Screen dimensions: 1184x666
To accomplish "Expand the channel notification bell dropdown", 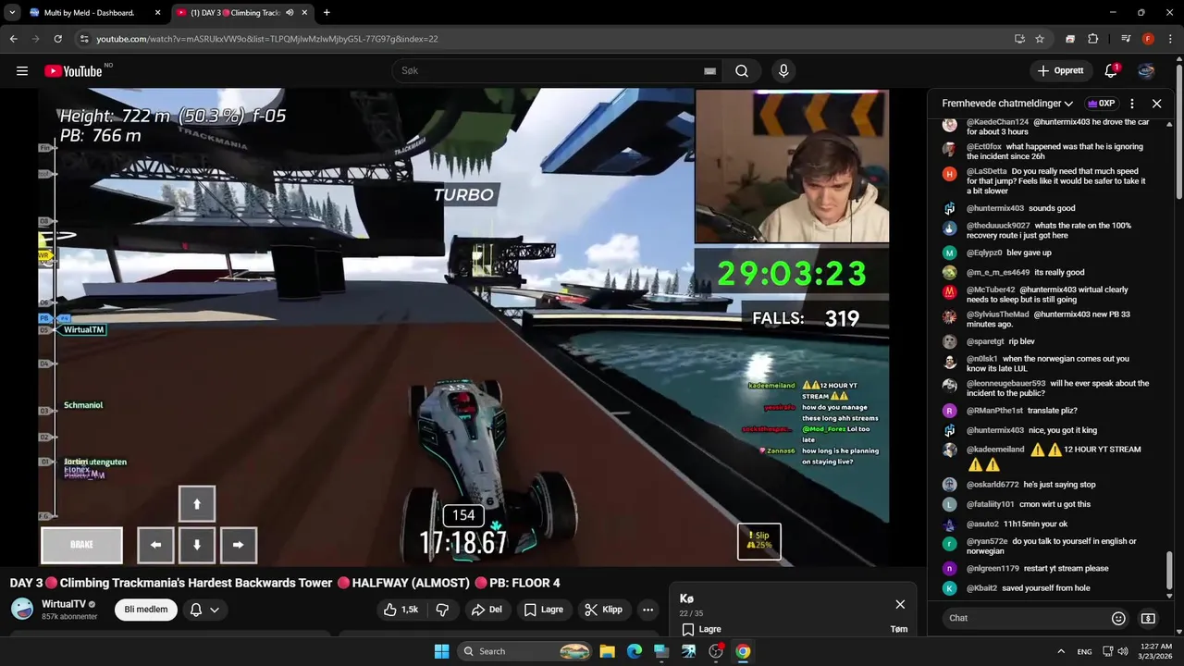I will tap(204, 610).
